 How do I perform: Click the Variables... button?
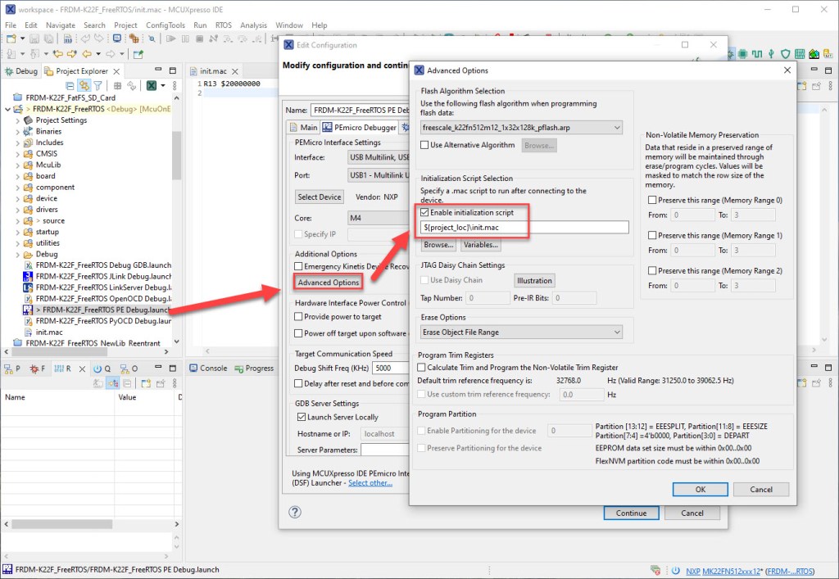(481, 245)
